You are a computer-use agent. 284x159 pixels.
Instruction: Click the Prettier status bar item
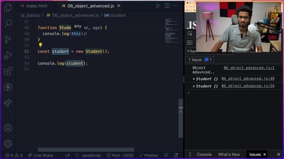pos(149,155)
